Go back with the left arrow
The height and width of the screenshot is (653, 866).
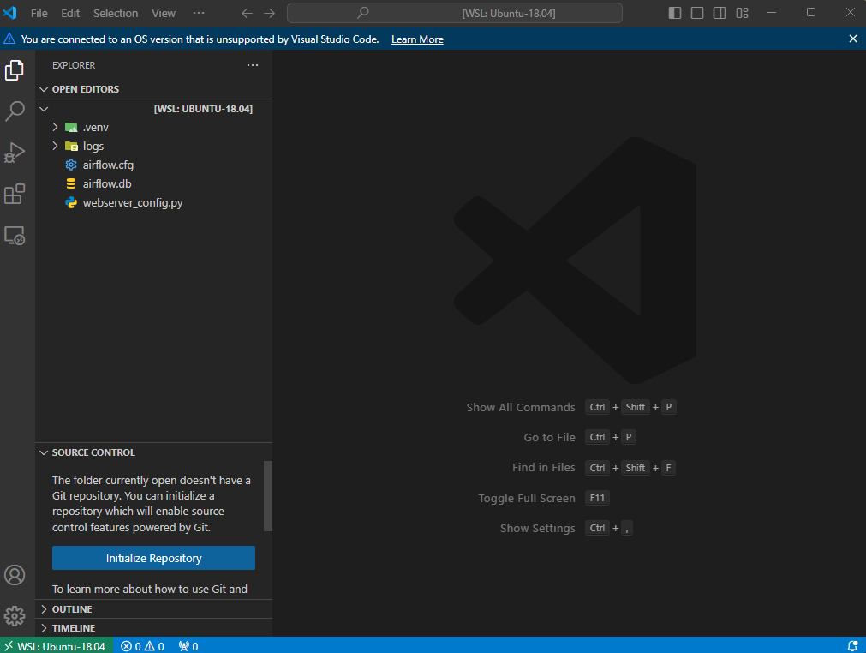coord(247,13)
